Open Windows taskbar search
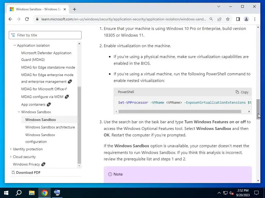 tap(19, 193)
